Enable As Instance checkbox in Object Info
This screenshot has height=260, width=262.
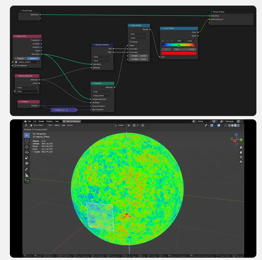coord(15,65)
